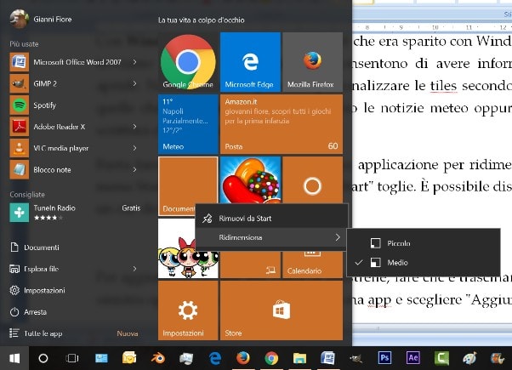The width and height of the screenshot is (512, 370).
Task: Open the TuneIn Radio suggested app
Action: click(x=75, y=213)
